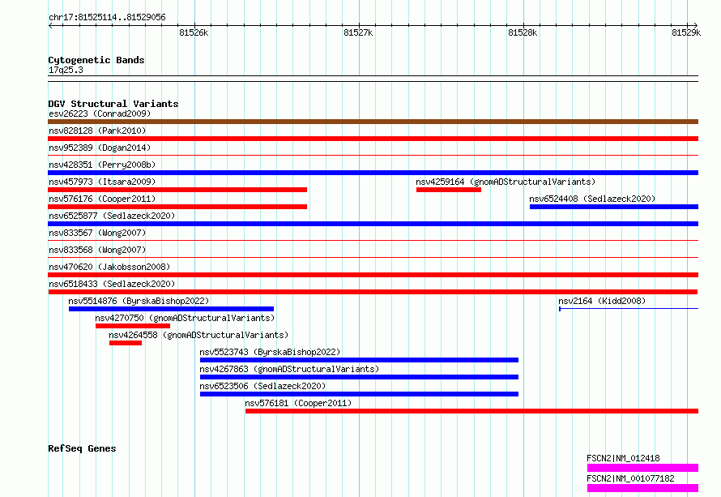Click the 81527k ruler tick label
Viewport: 721px width, 497px height.
(358, 32)
